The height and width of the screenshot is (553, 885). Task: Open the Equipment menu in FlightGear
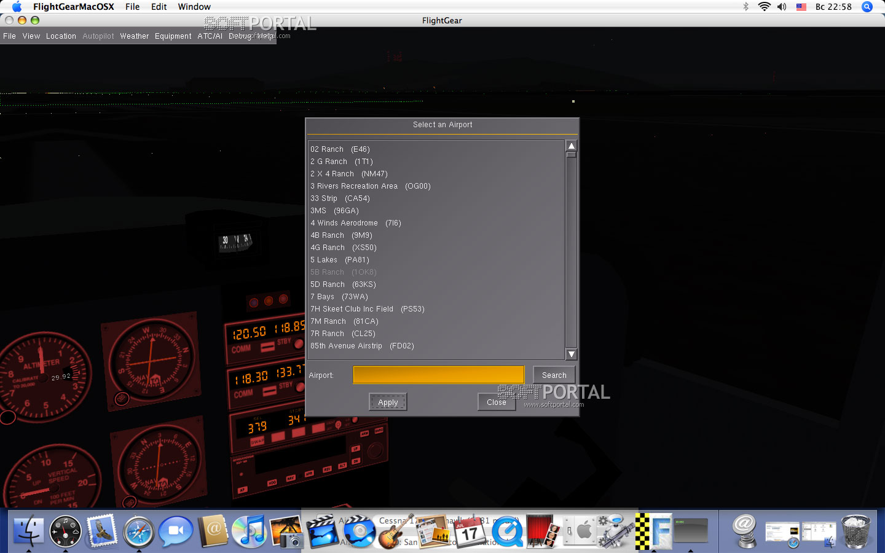pos(173,36)
